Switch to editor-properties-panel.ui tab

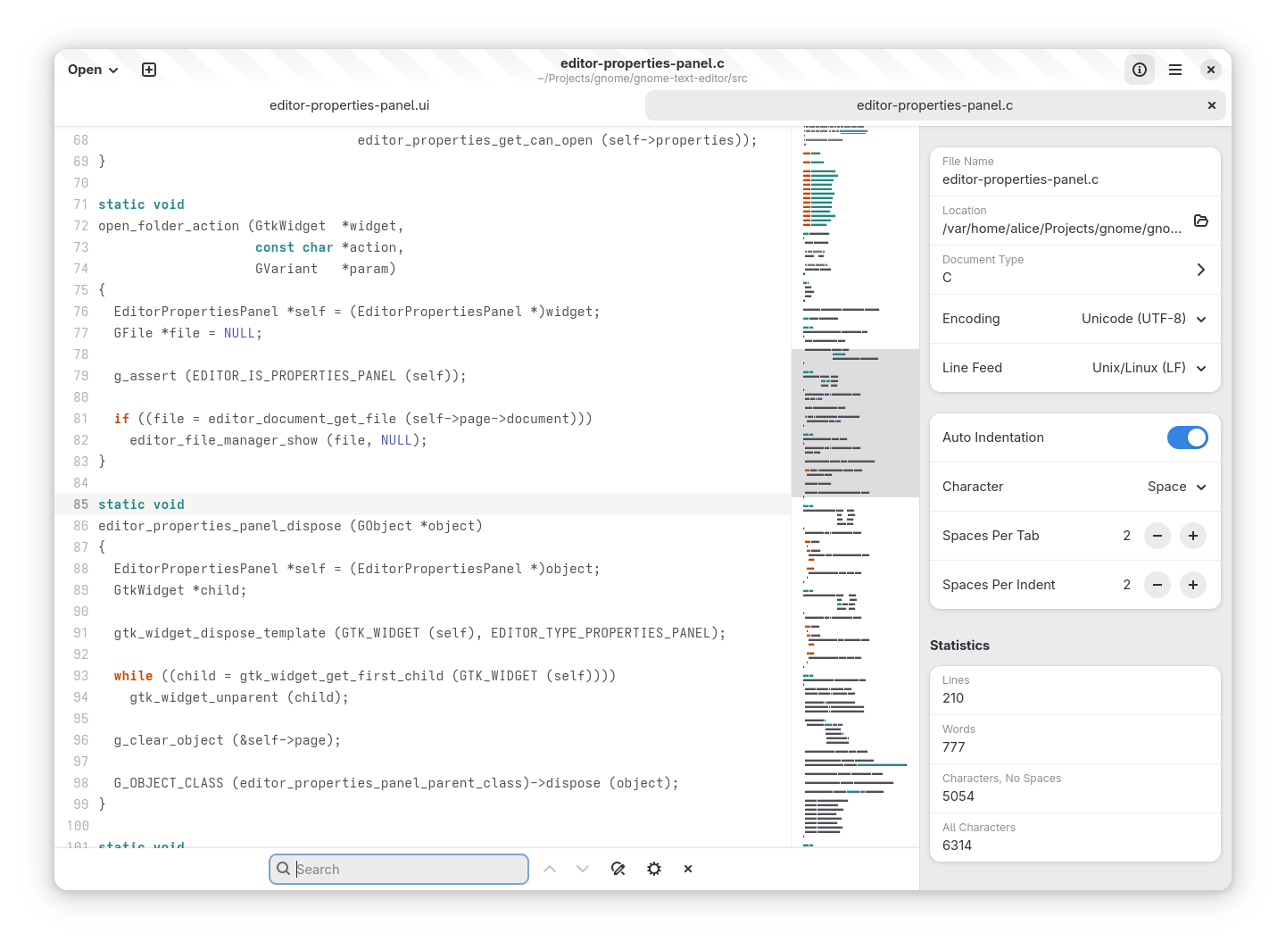click(x=349, y=105)
